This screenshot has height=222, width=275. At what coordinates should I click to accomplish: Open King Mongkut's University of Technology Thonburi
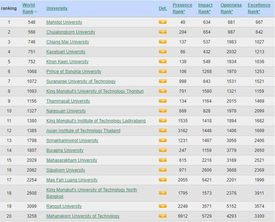click(95, 91)
